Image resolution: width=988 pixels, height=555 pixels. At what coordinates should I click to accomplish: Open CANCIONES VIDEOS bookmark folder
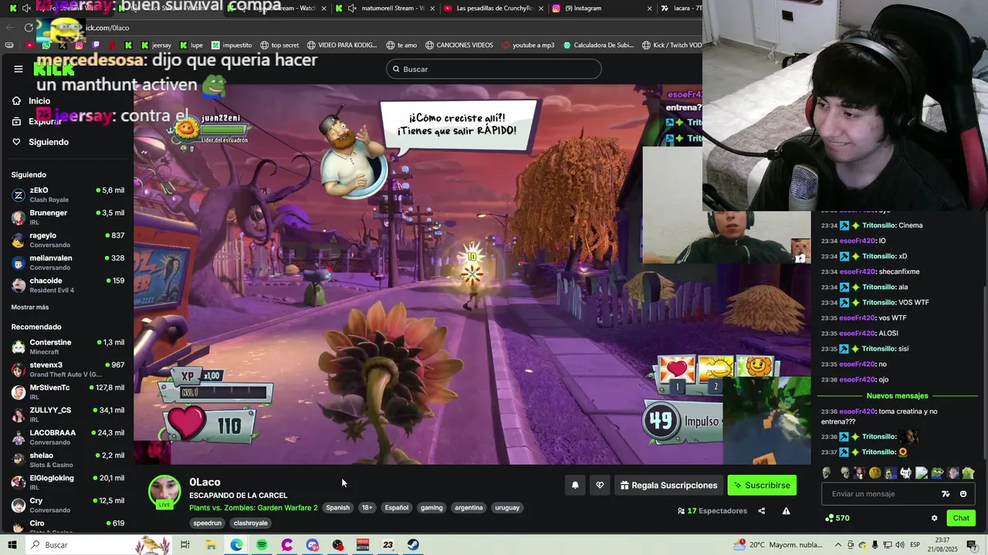point(459,45)
